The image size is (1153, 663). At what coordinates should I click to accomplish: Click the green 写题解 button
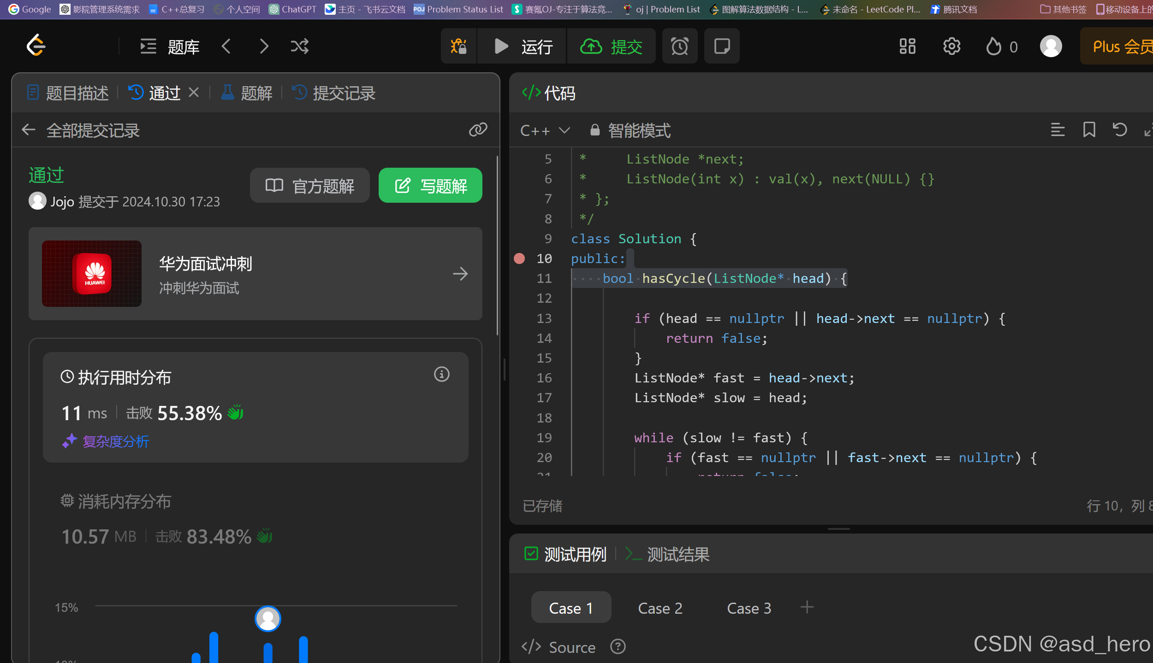(430, 186)
